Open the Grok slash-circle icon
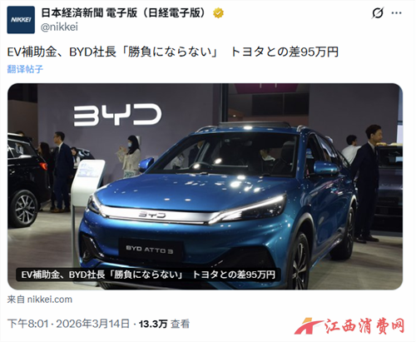 pyautogui.click(x=378, y=12)
